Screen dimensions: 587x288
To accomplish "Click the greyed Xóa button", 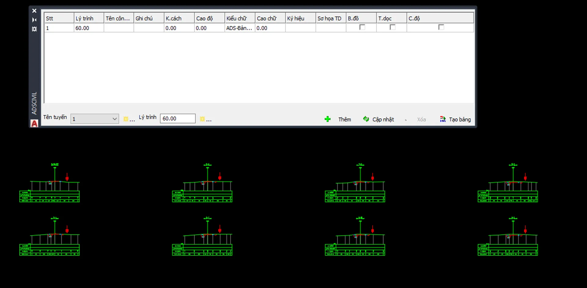I will pyautogui.click(x=421, y=119).
